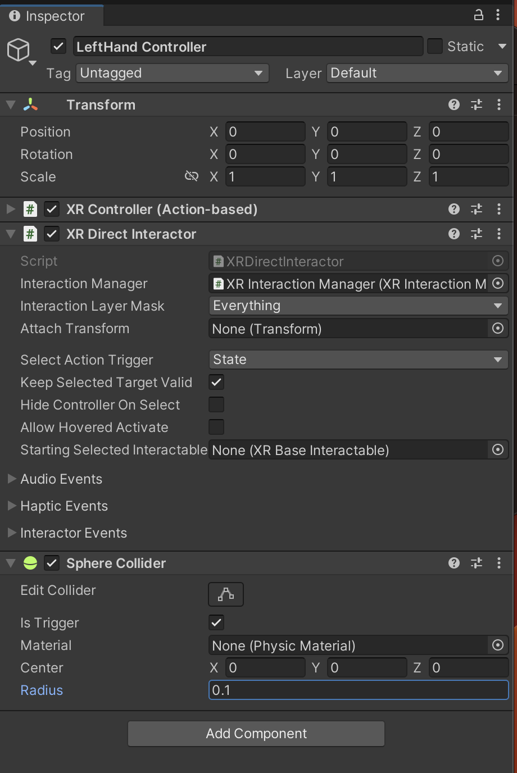The image size is (517, 773).
Task: Click the Sphere Collider green icon
Action: click(x=30, y=563)
